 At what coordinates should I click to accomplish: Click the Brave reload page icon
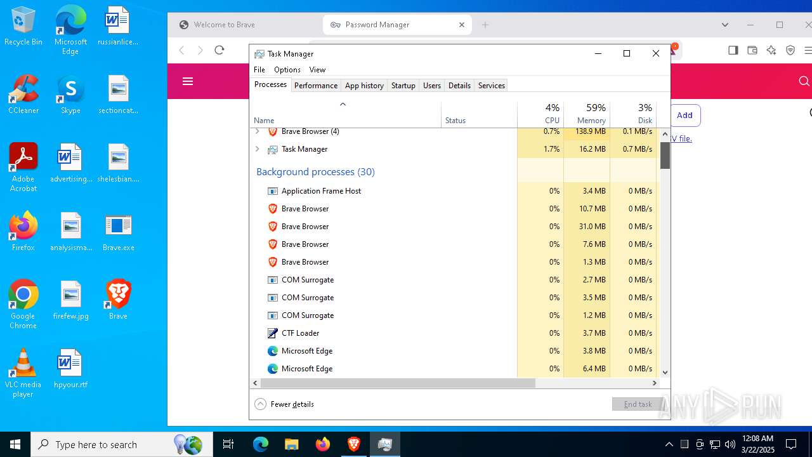pos(219,50)
